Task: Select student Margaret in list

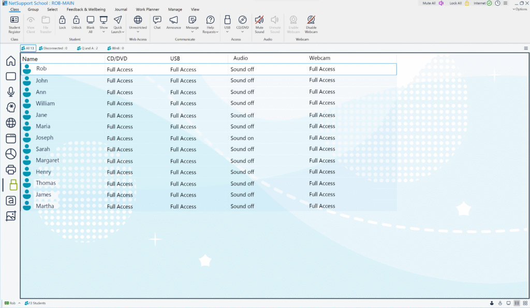Action: point(47,160)
